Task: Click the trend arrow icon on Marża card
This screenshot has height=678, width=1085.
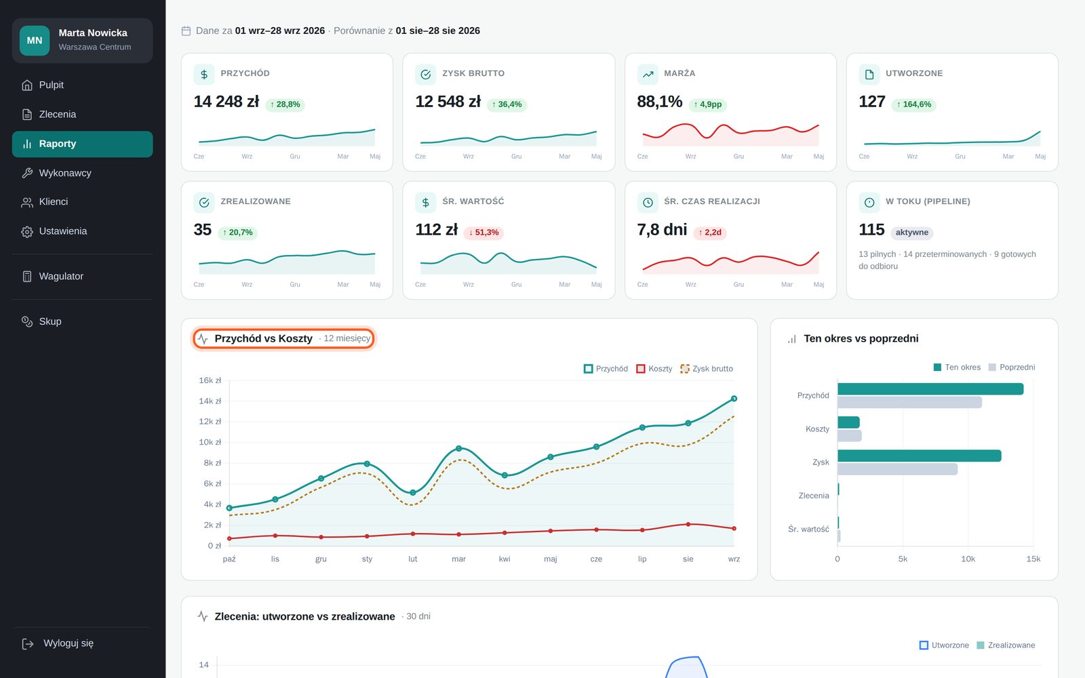Action: (x=648, y=74)
